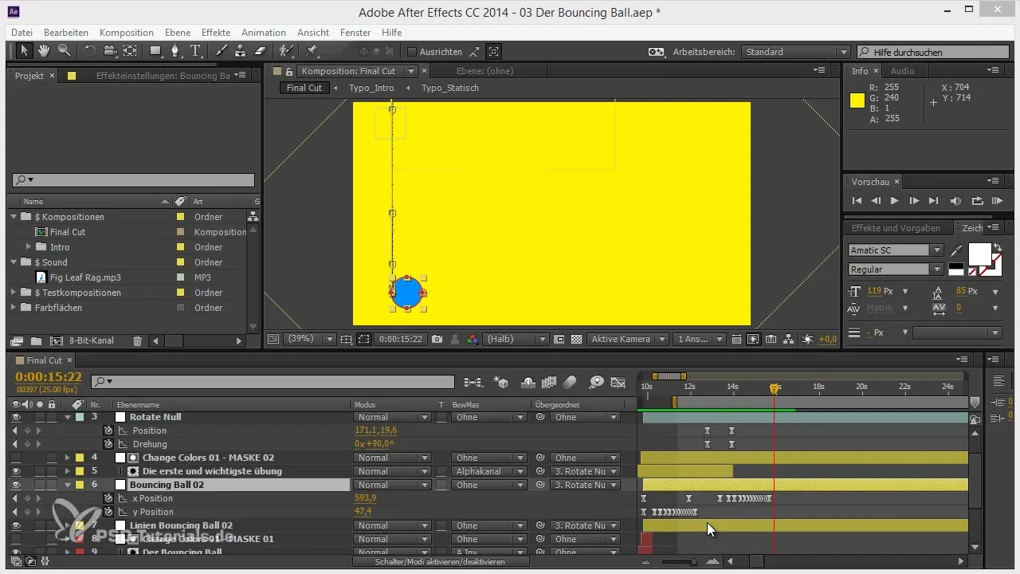Open the magnification 39% dropdown
The width and height of the screenshot is (1020, 574).
coord(311,339)
